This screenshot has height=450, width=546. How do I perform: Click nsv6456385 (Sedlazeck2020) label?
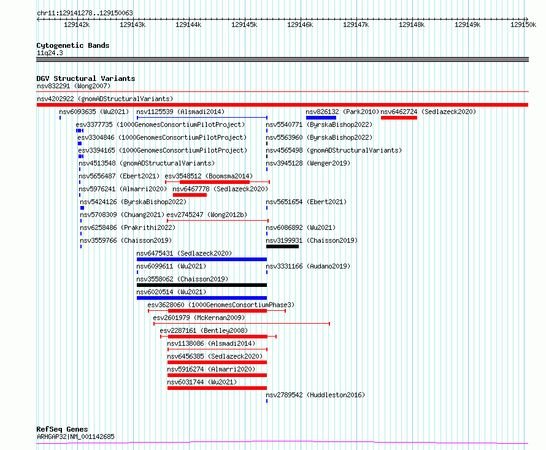tap(215, 356)
